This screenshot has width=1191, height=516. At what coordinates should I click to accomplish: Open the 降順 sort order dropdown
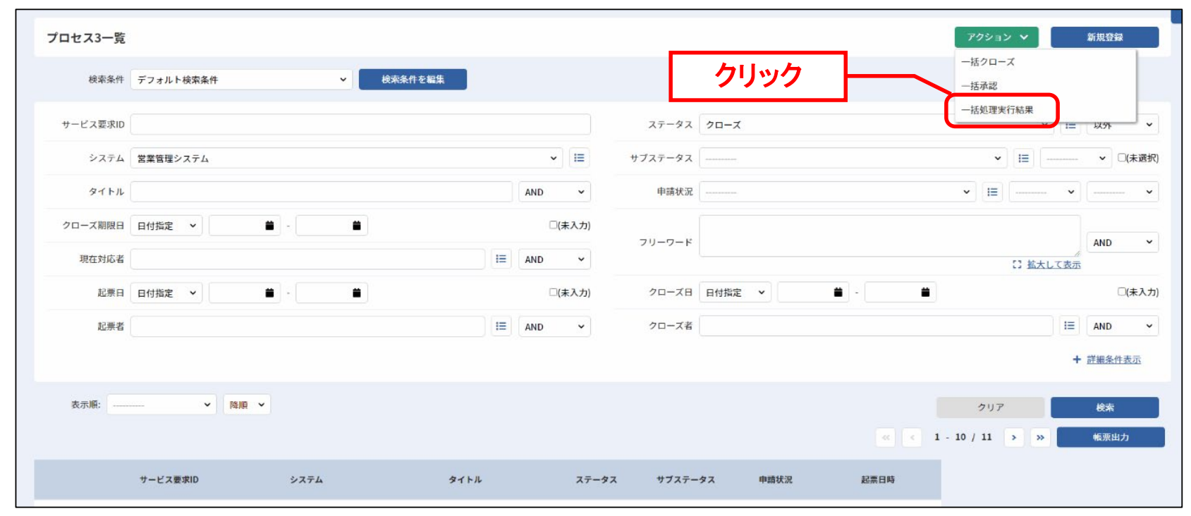(x=247, y=405)
